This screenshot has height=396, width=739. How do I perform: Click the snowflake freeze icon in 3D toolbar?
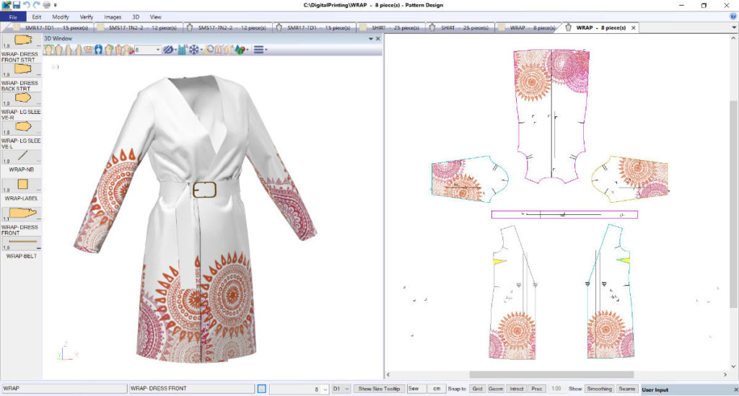193,50
